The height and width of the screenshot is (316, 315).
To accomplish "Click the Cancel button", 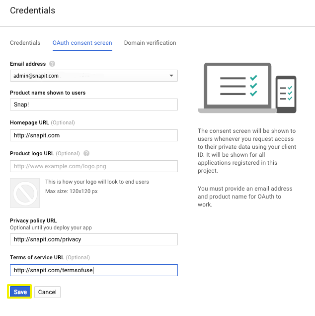I will tap(47, 292).
